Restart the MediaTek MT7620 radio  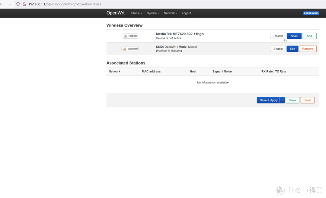tap(278, 36)
